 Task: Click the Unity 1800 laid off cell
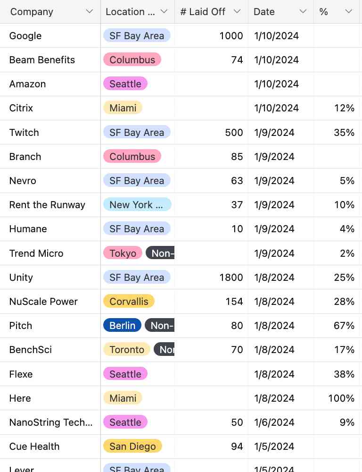[x=211, y=277]
